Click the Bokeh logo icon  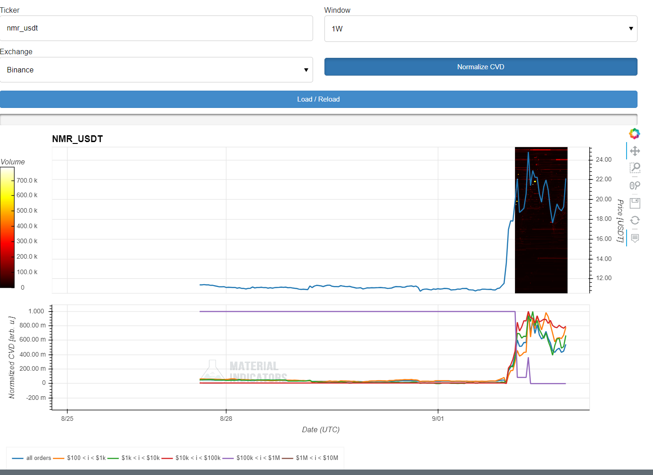click(634, 133)
